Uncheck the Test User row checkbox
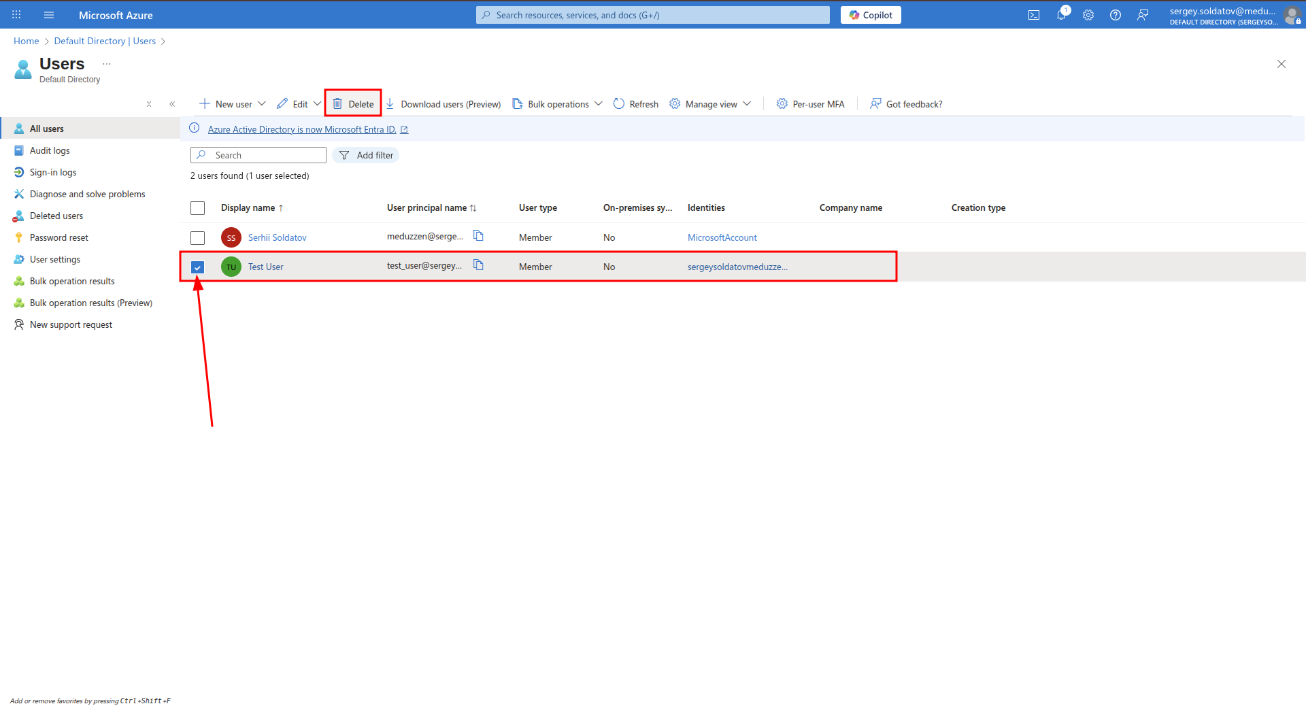The width and height of the screenshot is (1306, 706). [198, 267]
